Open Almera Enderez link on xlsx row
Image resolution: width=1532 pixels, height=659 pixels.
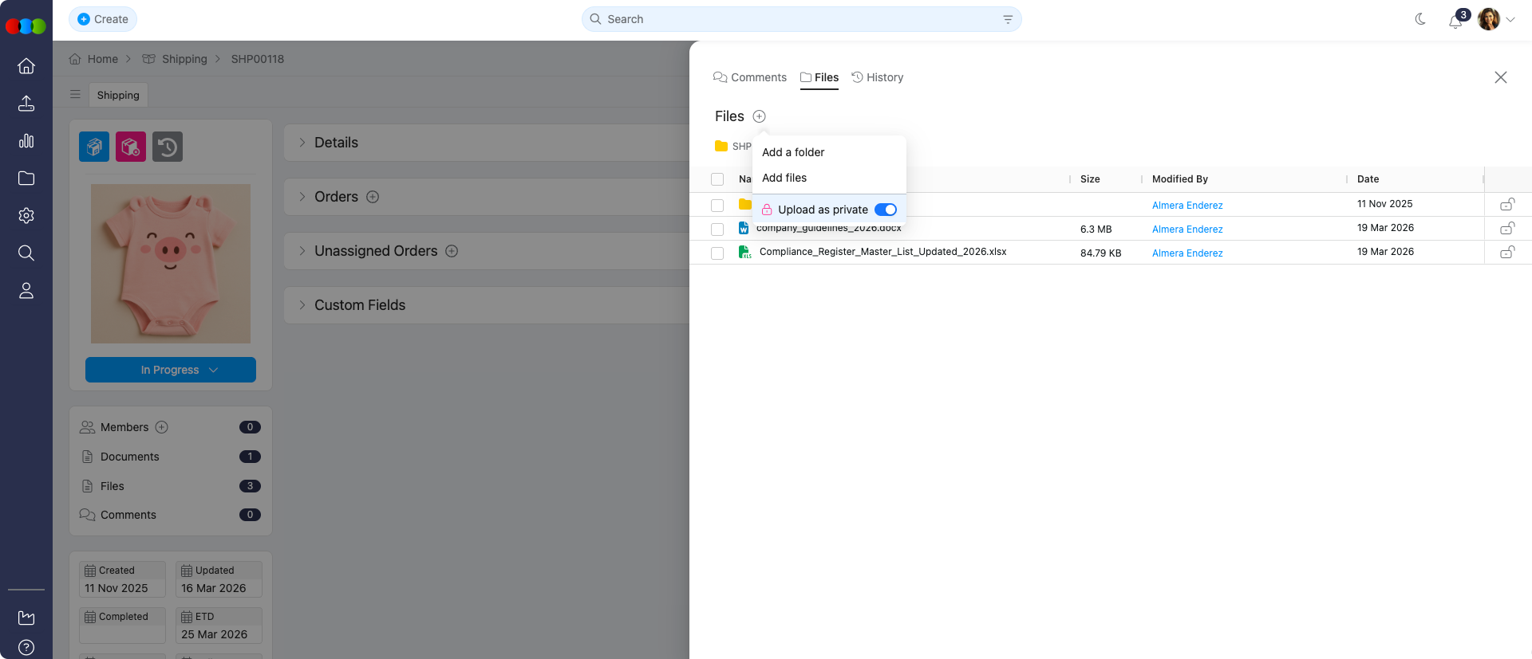[x=1187, y=253]
